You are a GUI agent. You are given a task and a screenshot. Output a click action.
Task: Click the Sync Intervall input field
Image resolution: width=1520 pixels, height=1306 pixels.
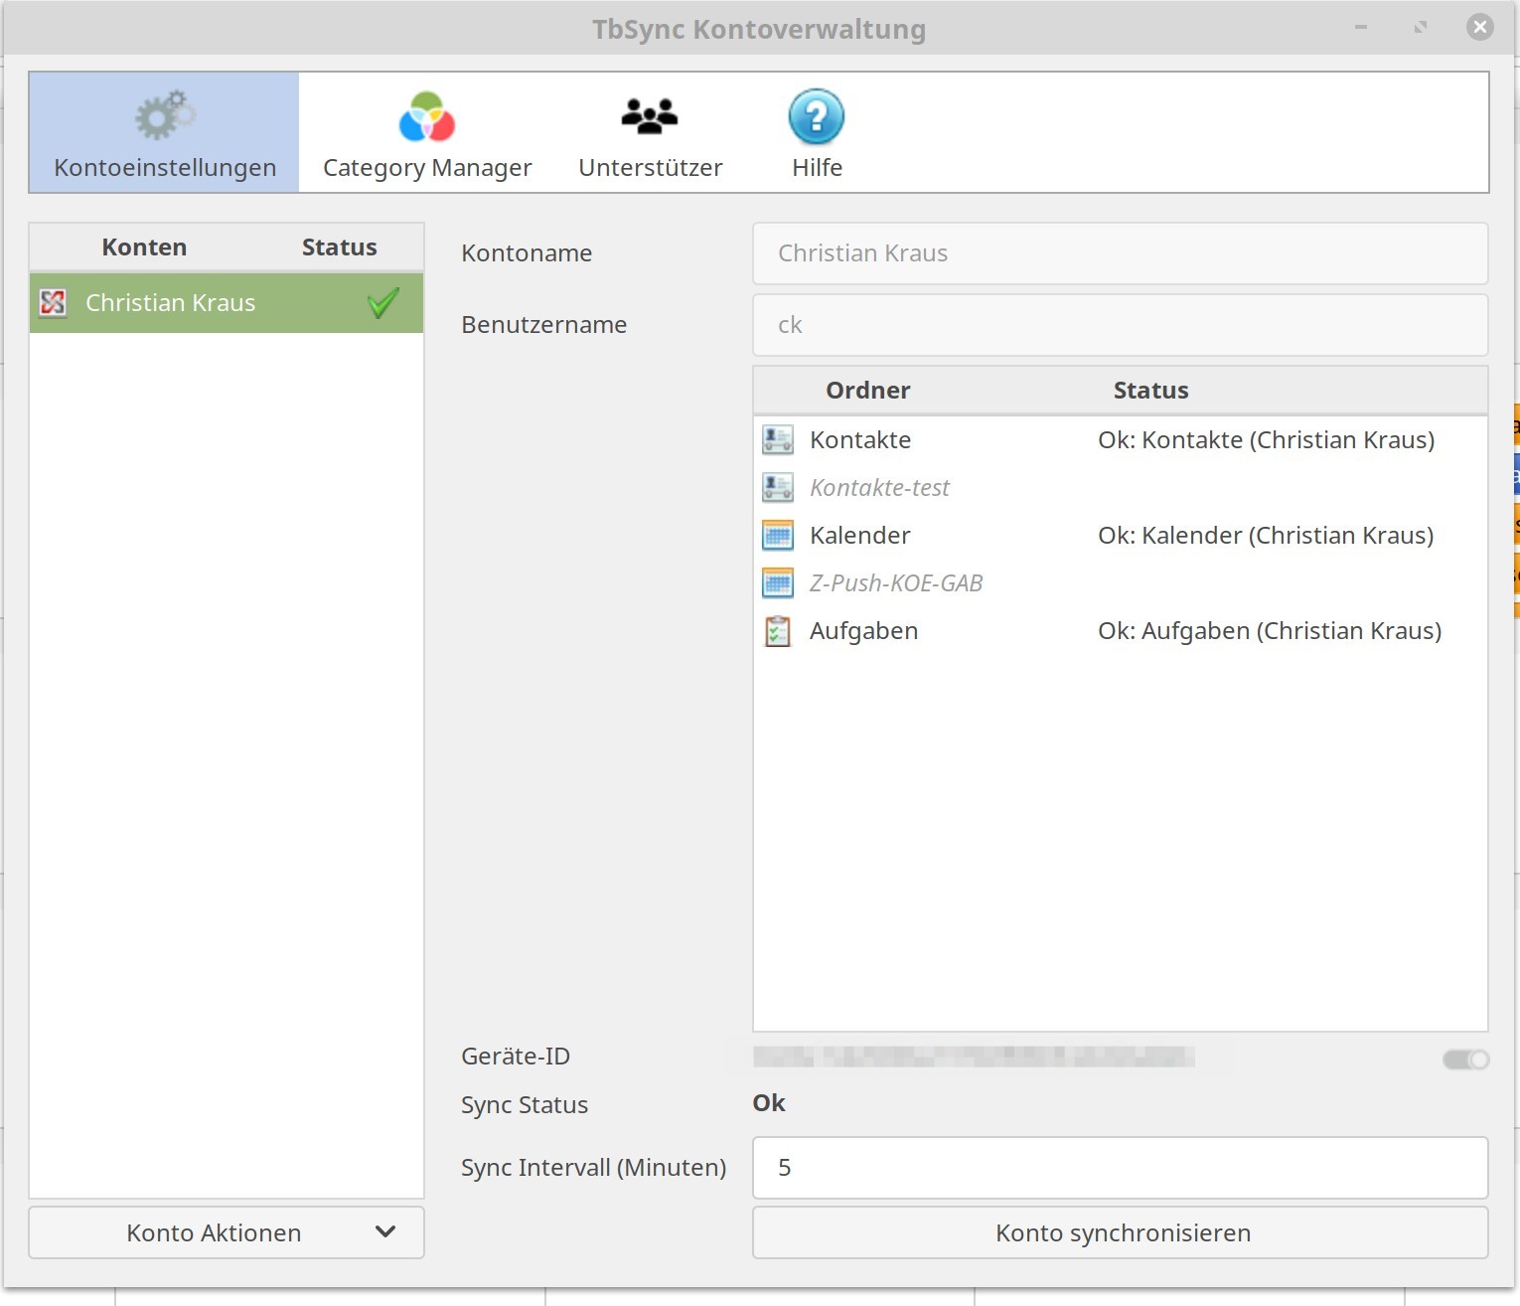tap(1121, 1168)
